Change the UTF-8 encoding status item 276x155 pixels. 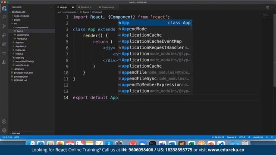(242, 137)
